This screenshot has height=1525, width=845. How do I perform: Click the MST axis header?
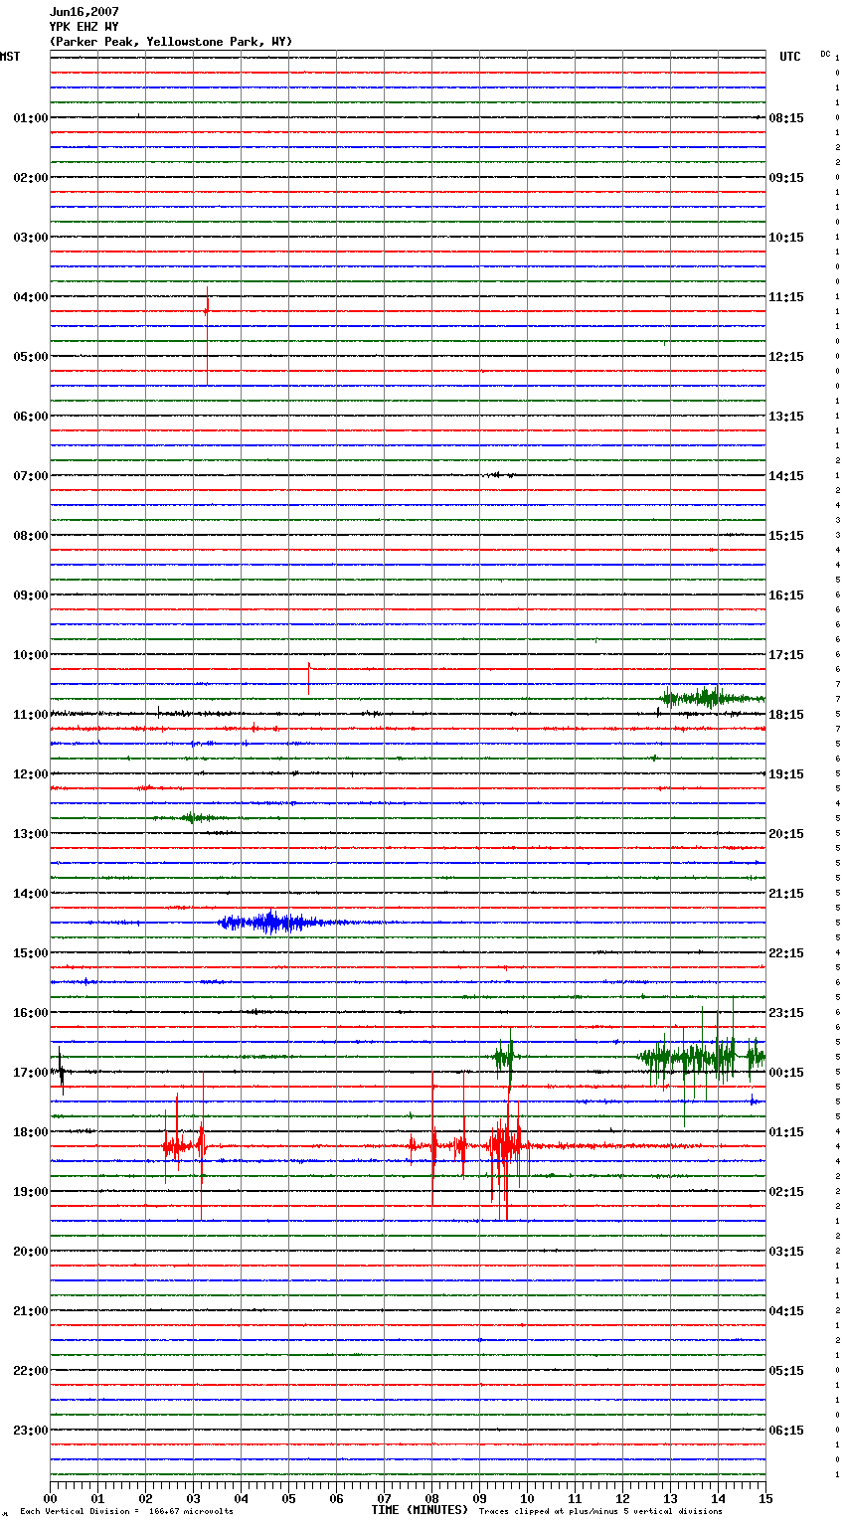point(10,57)
